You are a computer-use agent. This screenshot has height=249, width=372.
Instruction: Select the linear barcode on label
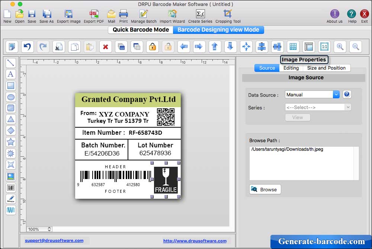click(116, 176)
